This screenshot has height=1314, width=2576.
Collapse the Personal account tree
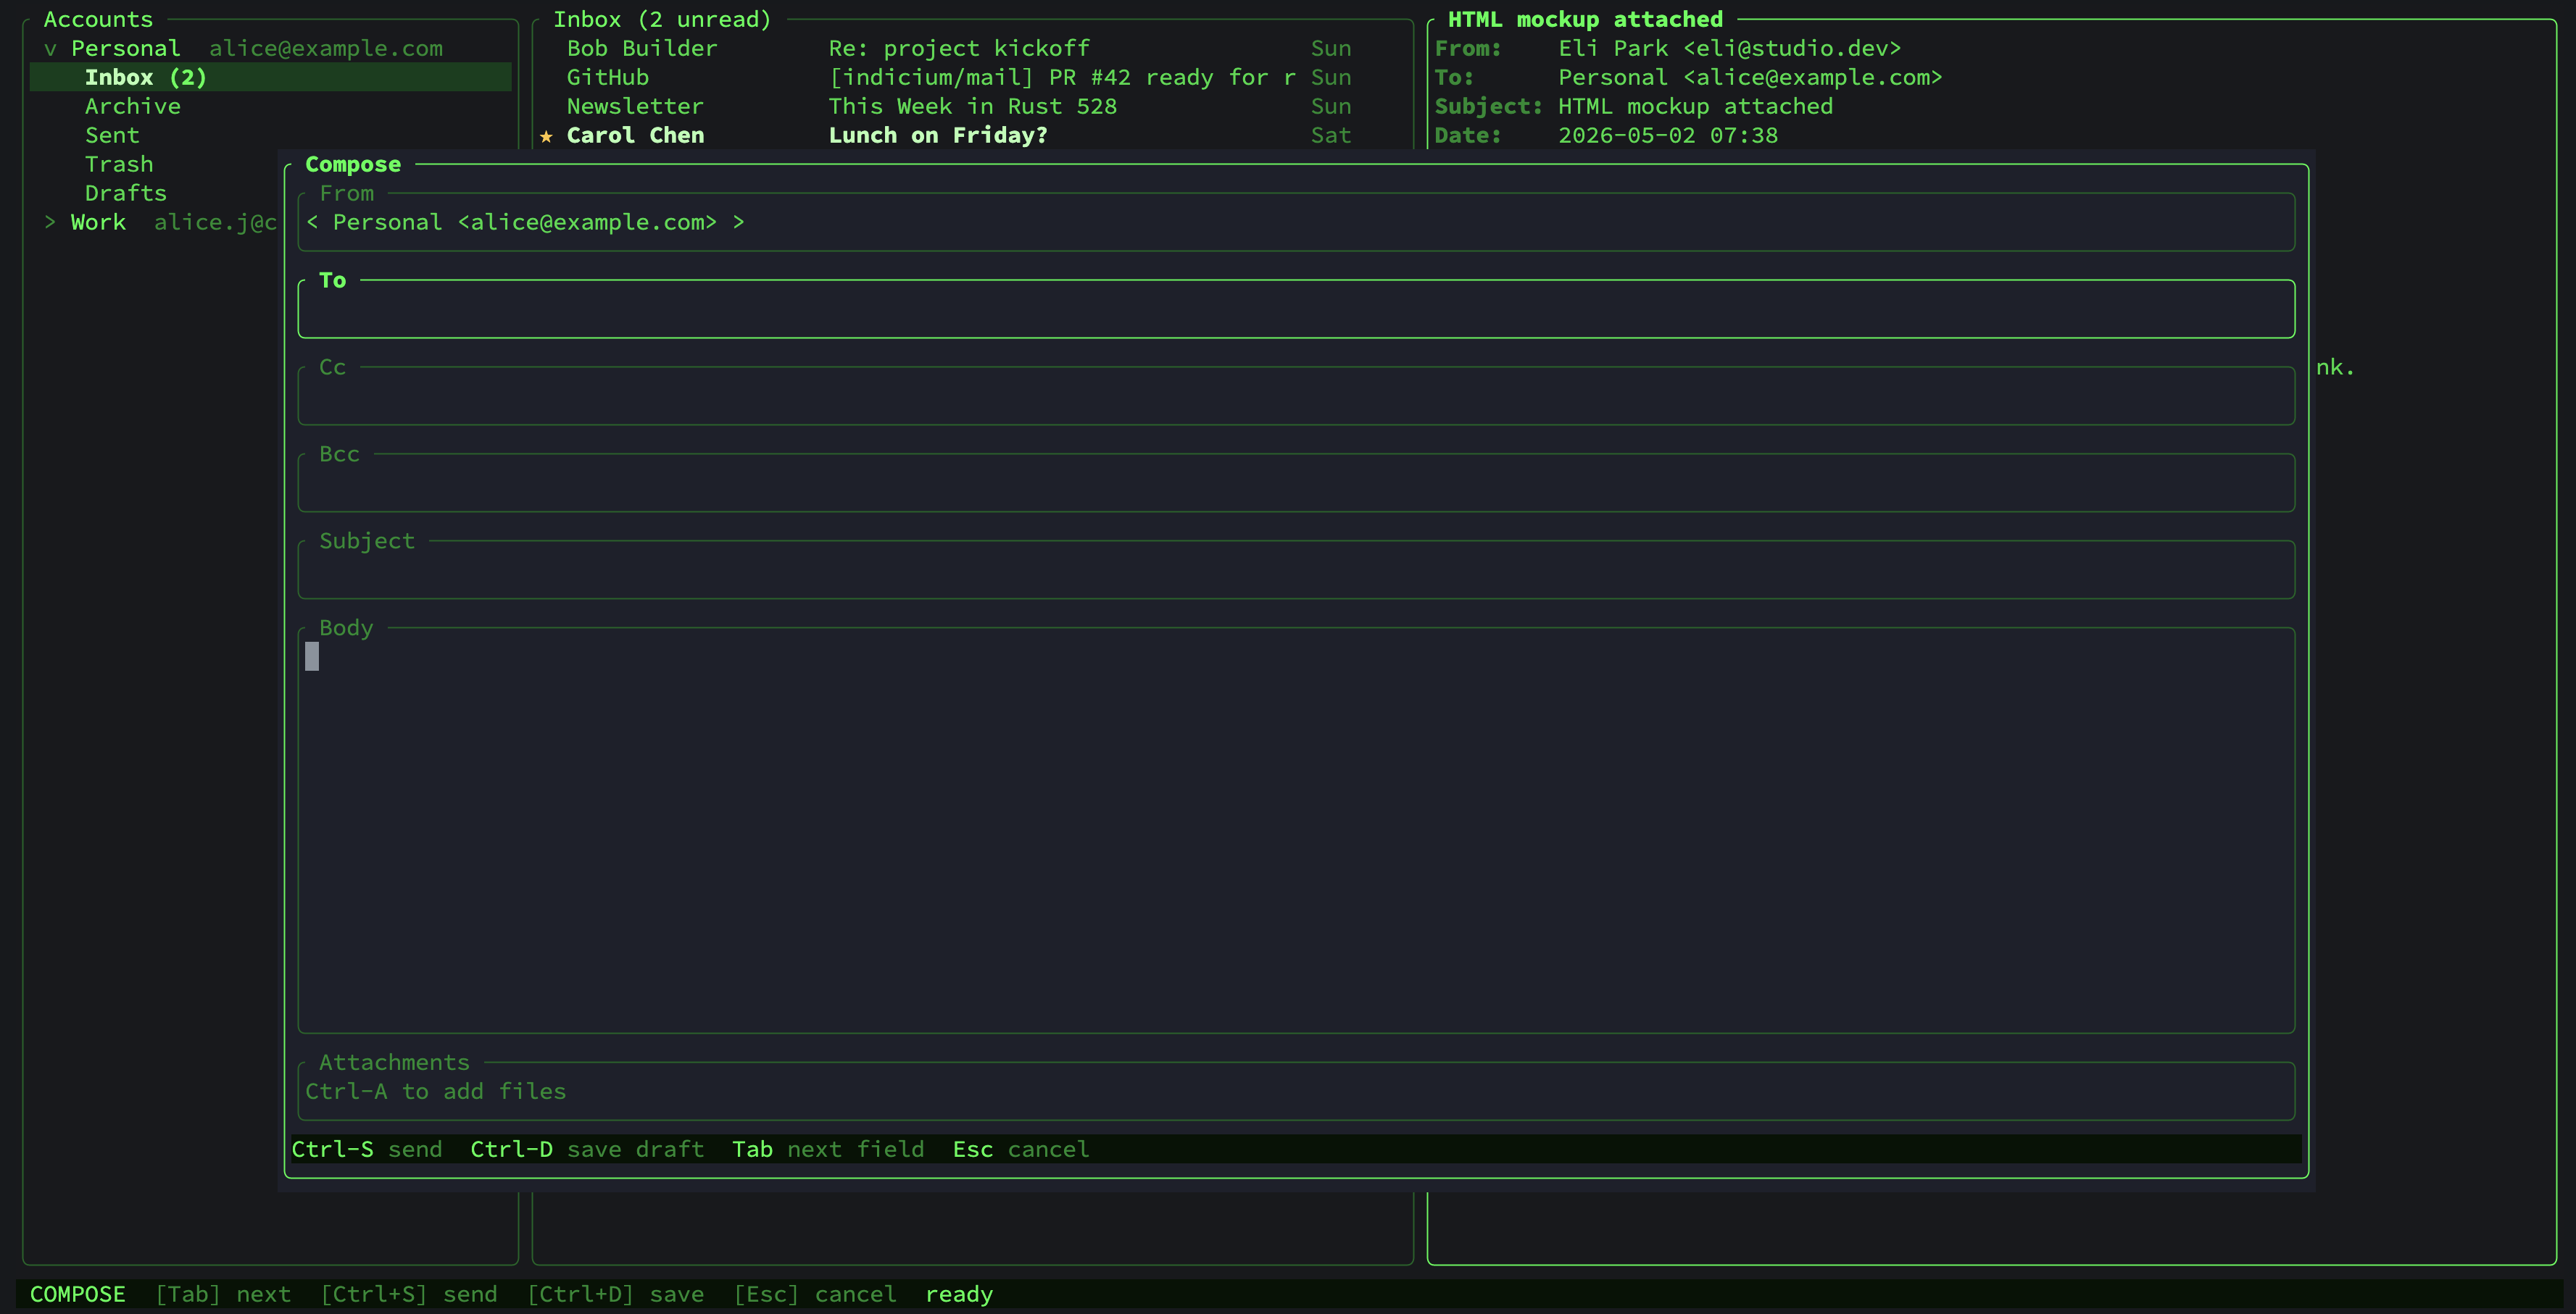[50, 49]
